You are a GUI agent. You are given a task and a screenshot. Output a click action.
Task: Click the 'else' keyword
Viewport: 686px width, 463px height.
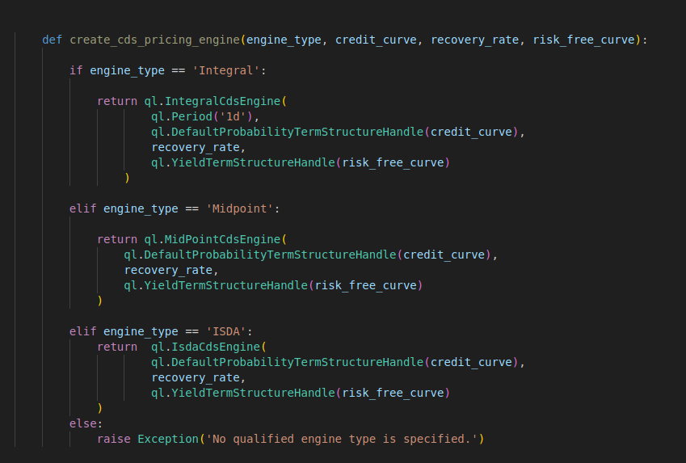tap(82, 423)
